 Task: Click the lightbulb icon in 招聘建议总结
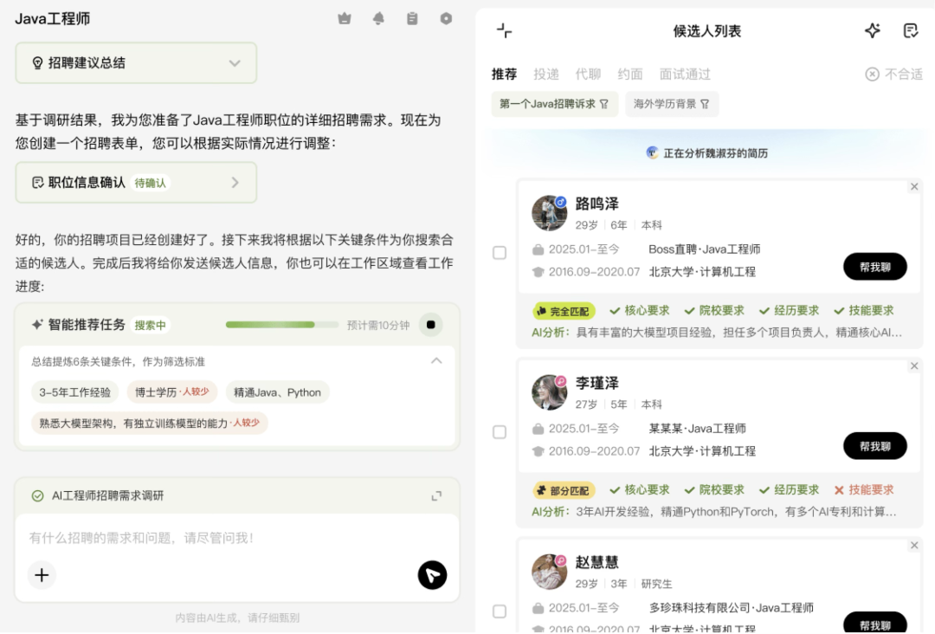(37, 62)
